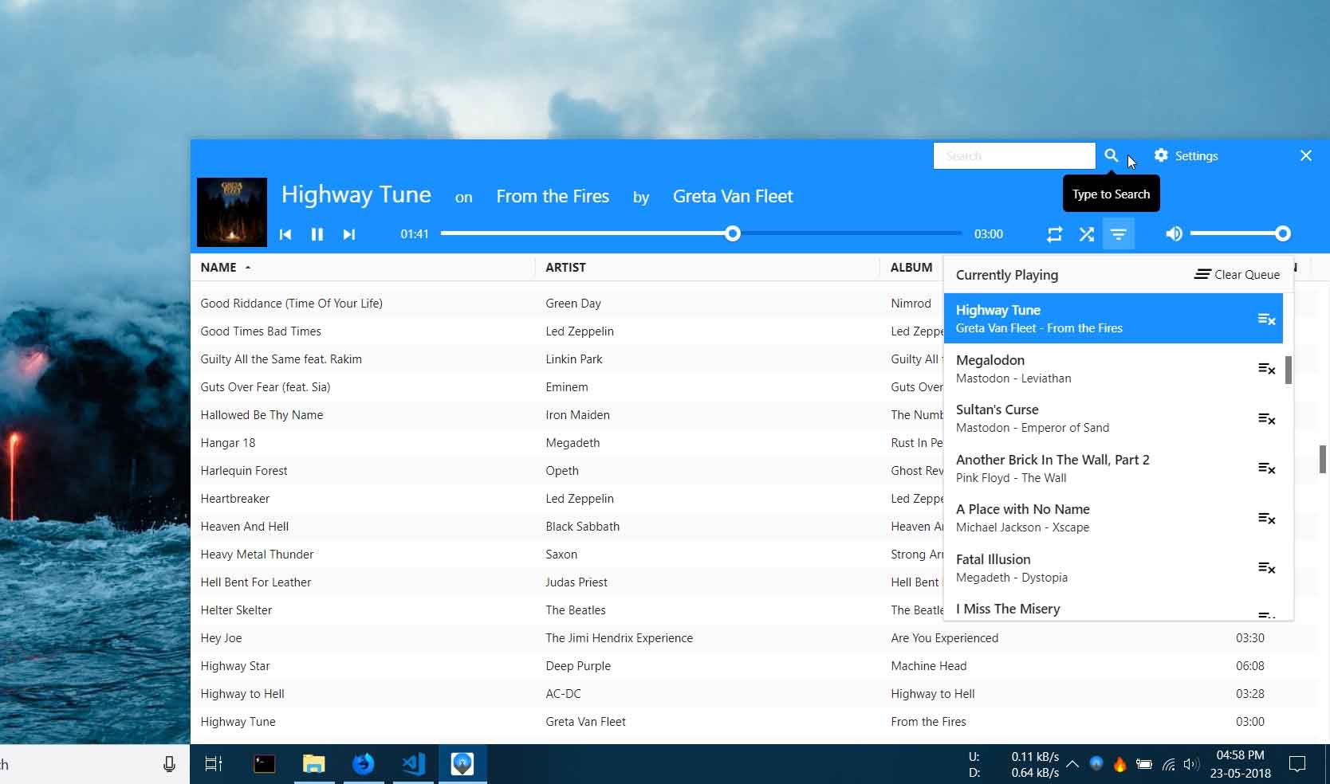Remove Fatal Illusion from the queue

tap(1266, 568)
